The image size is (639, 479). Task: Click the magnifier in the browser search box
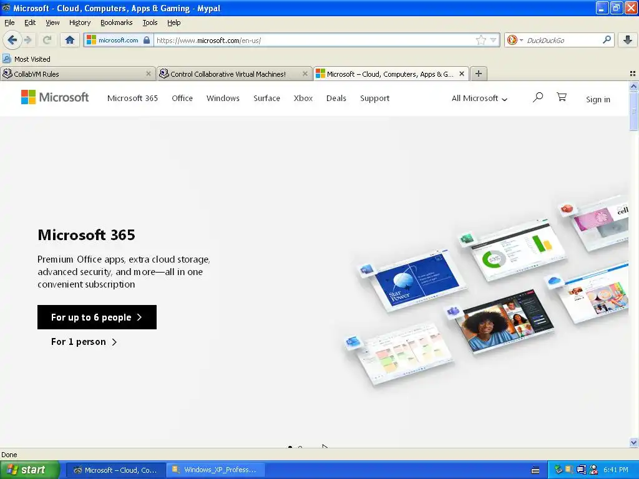607,40
